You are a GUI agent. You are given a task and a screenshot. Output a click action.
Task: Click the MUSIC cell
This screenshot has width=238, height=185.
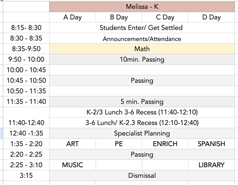pyautogui.click(x=72, y=165)
